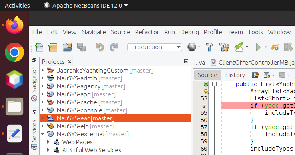Open the Run menu
The image size is (295, 155).
click(169, 32)
